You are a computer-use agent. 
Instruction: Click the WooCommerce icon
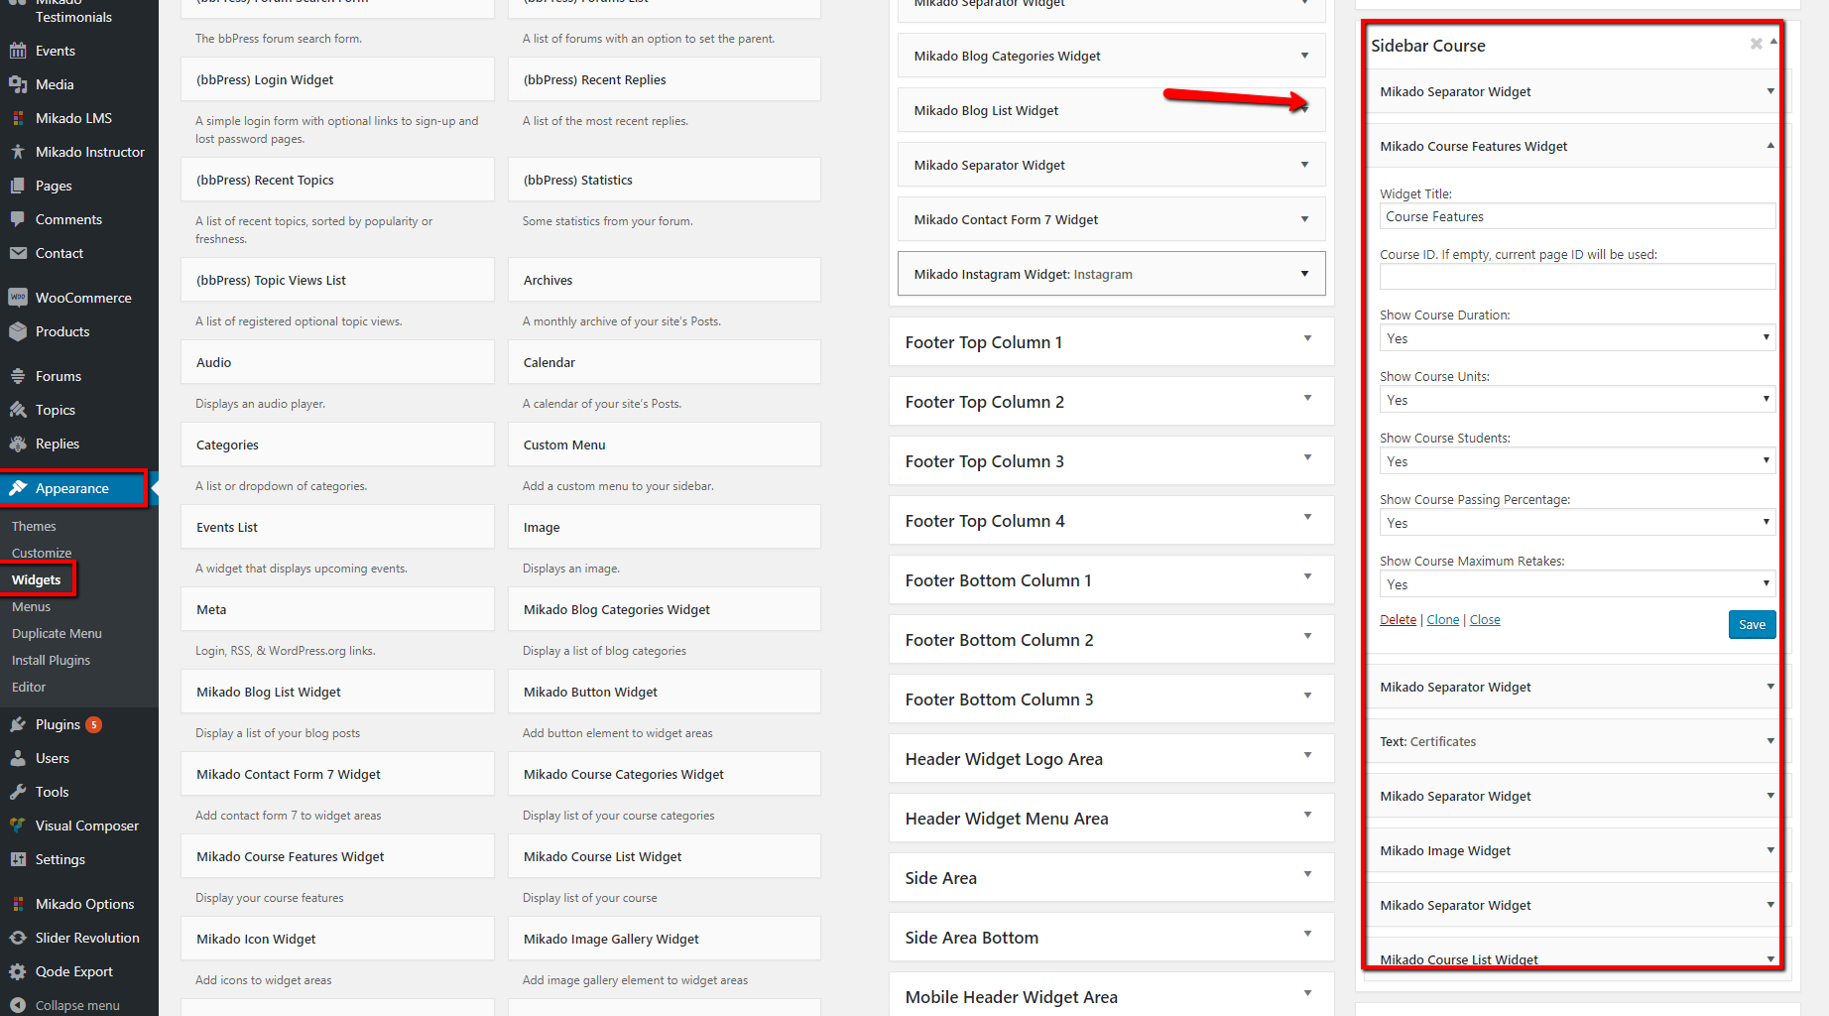coord(18,298)
